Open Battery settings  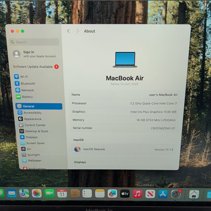[24, 97]
